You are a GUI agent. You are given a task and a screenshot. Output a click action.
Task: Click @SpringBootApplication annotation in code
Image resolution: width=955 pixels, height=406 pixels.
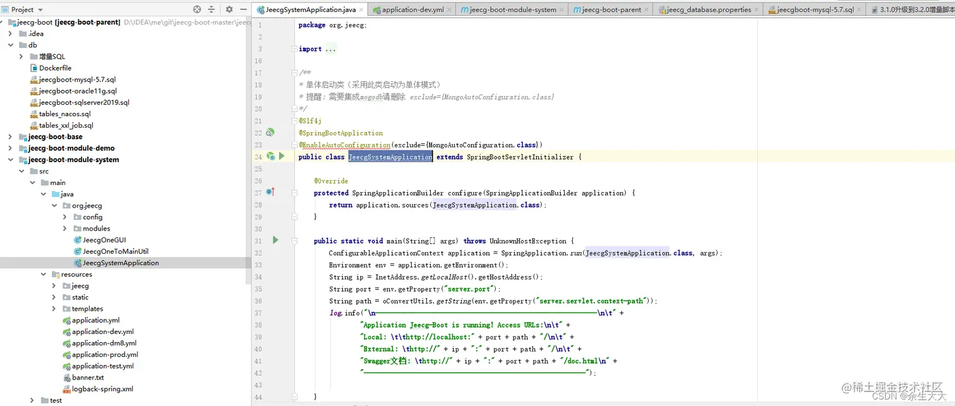pos(341,133)
